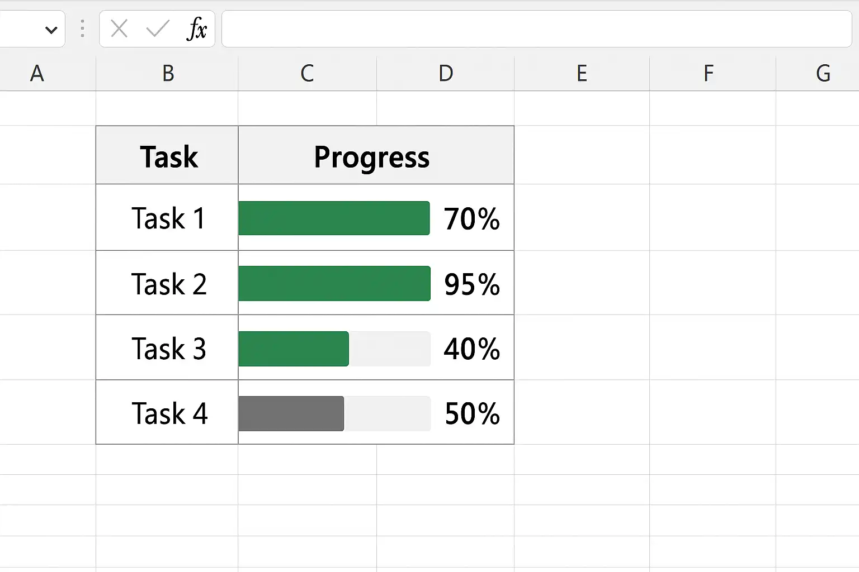Select the cell labeled Task 3
Screen dimensions: 859x572
point(167,348)
